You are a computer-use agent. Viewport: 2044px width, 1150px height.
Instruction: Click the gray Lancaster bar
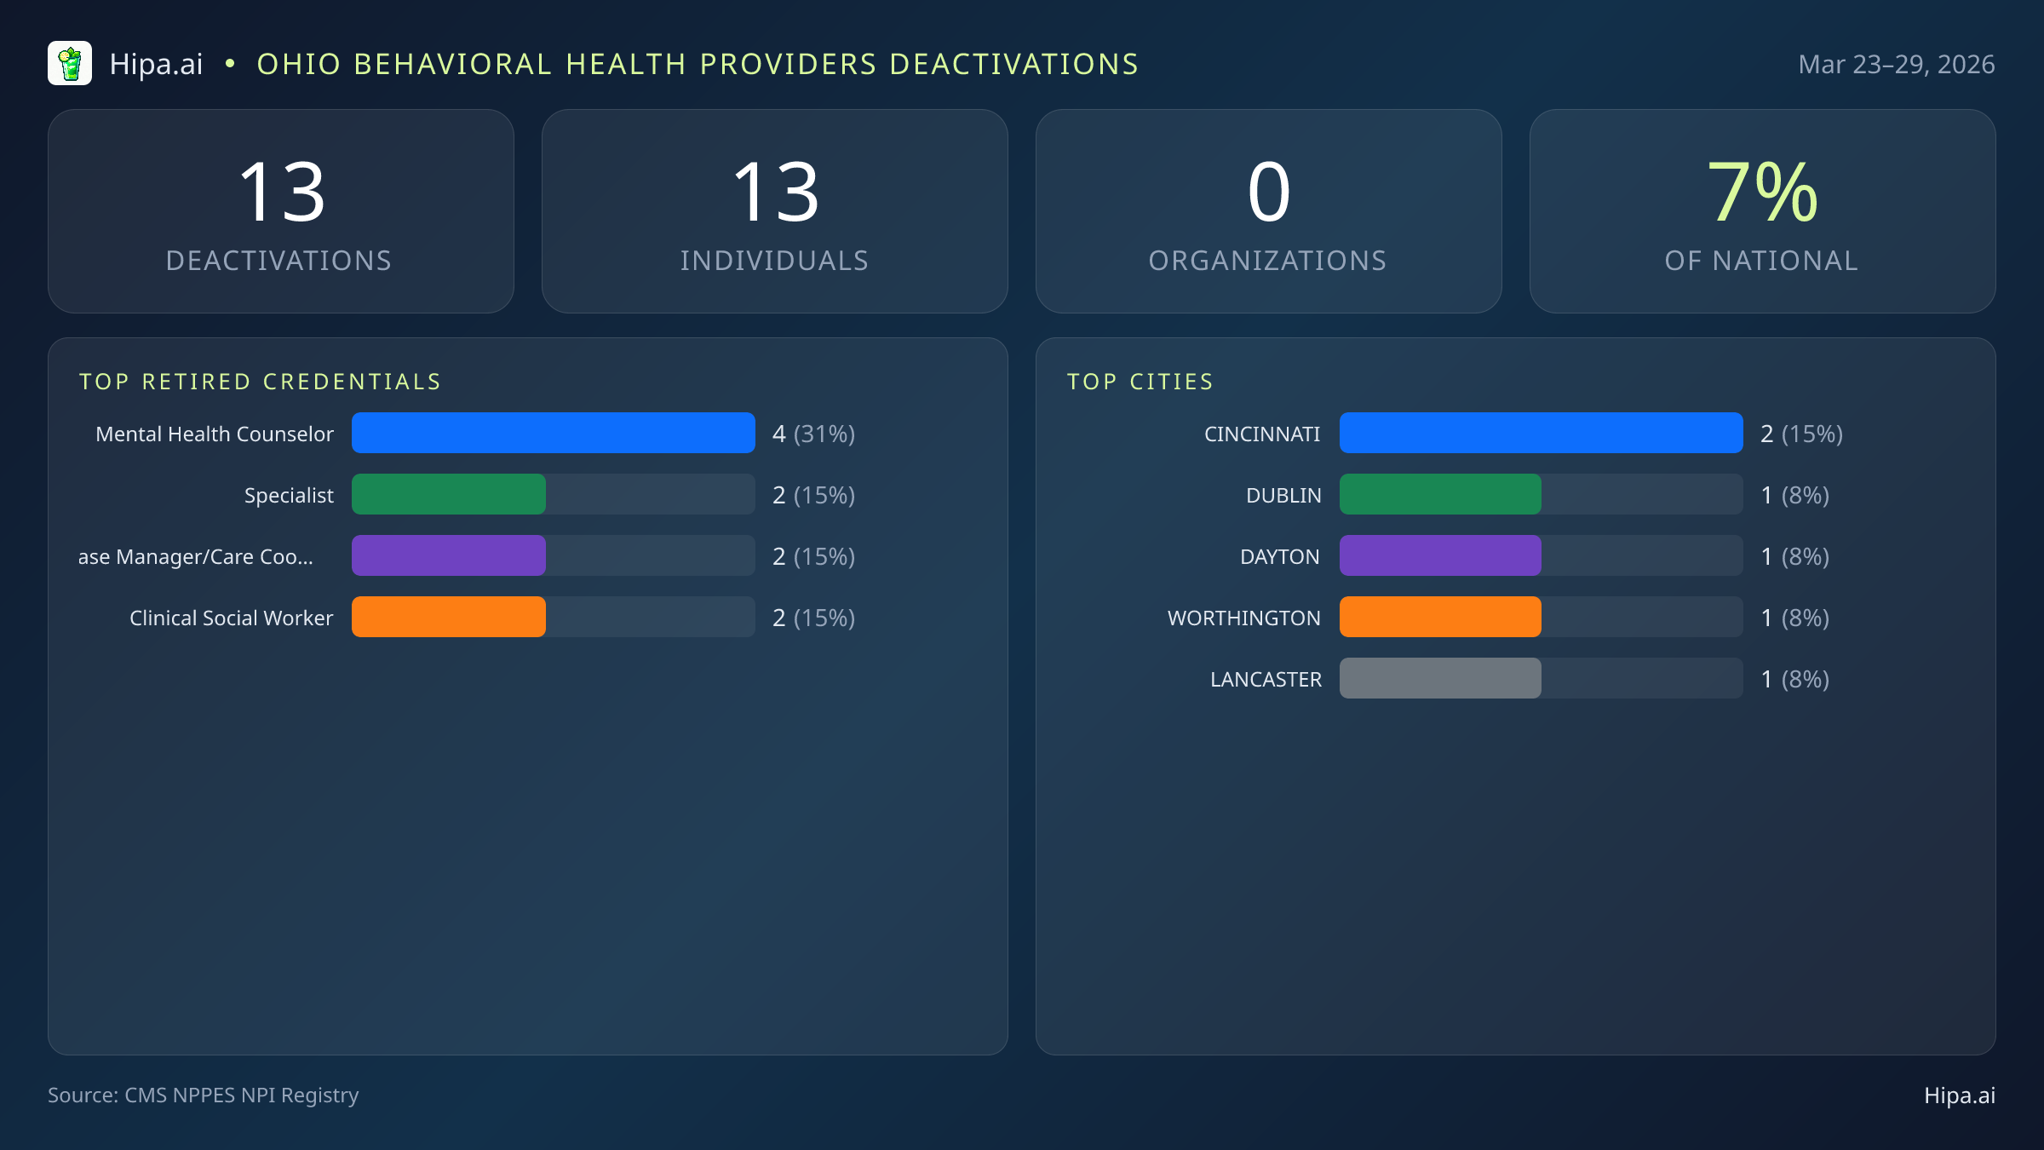pos(1440,678)
